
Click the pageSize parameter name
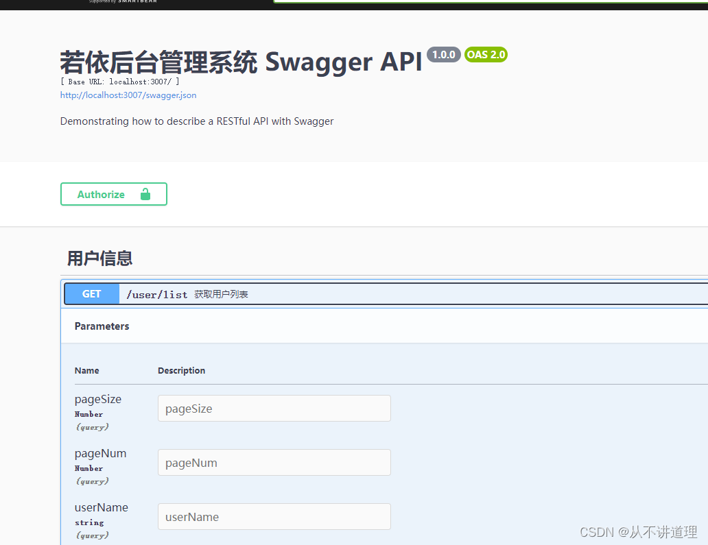click(x=98, y=399)
